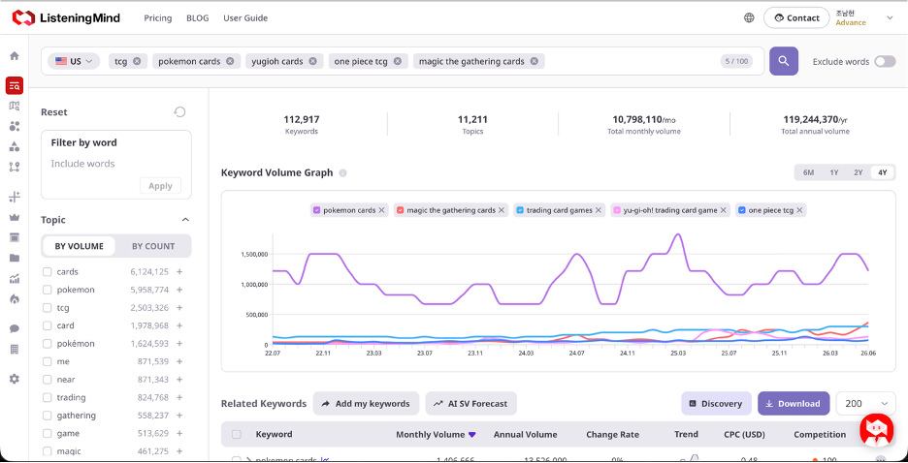The height and width of the screenshot is (463, 908).
Task: Click the info icon beside Keyword Volume Graph
Action: point(342,172)
